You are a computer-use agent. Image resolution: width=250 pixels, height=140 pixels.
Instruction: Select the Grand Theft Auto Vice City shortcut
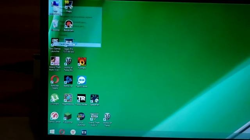coord(55,64)
